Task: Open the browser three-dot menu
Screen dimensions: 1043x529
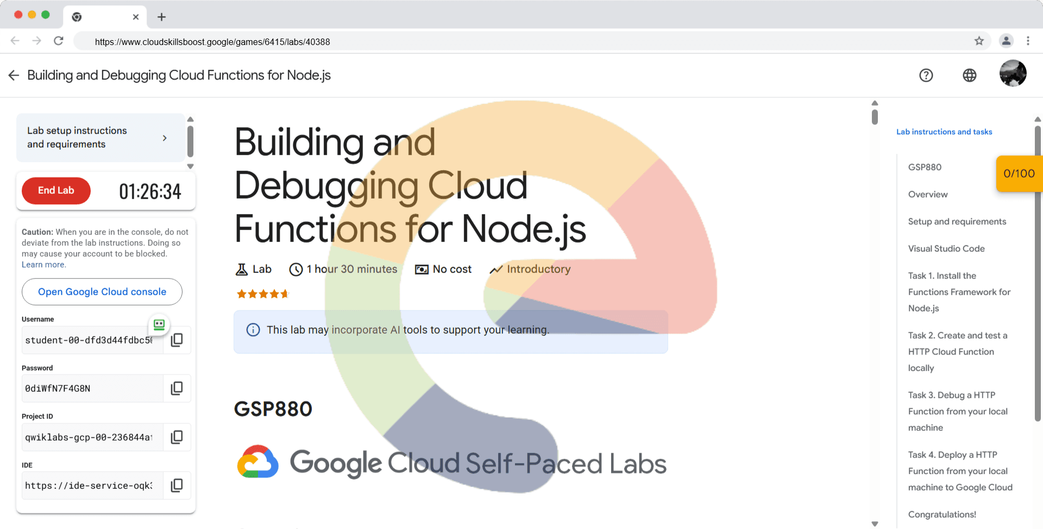Action: click(1028, 41)
